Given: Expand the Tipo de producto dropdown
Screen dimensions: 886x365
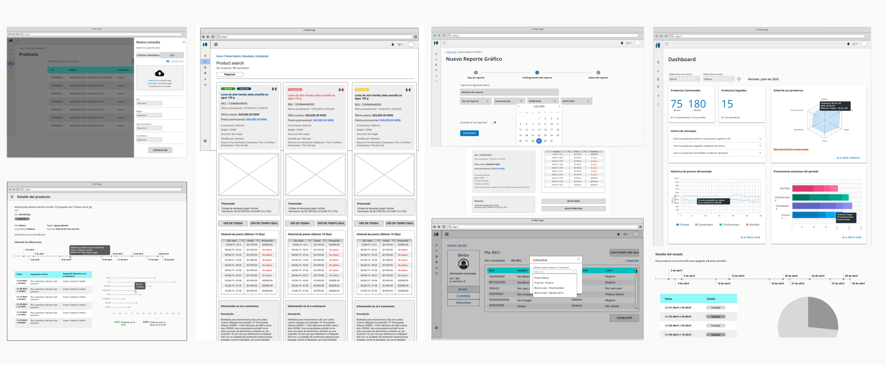Looking at the screenshot, I should 149,128.
